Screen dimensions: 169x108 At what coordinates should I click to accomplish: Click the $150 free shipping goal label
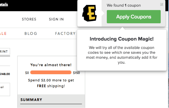[76, 73]
